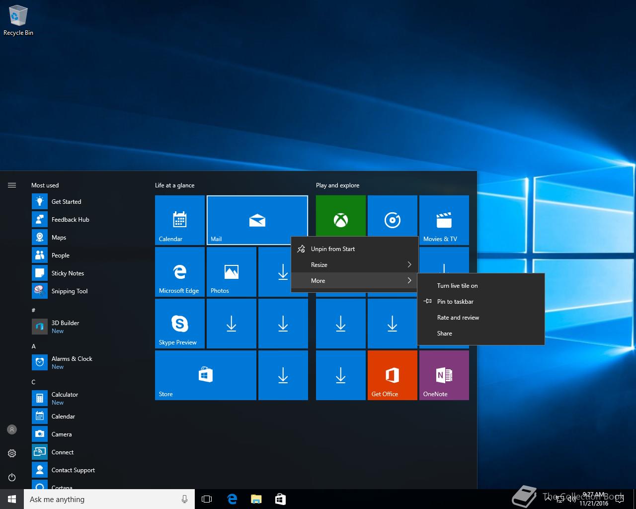Image resolution: width=636 pixels, height=509 pixels.
Task: Expand the Start hamburger menu
Action: (12, 185)
